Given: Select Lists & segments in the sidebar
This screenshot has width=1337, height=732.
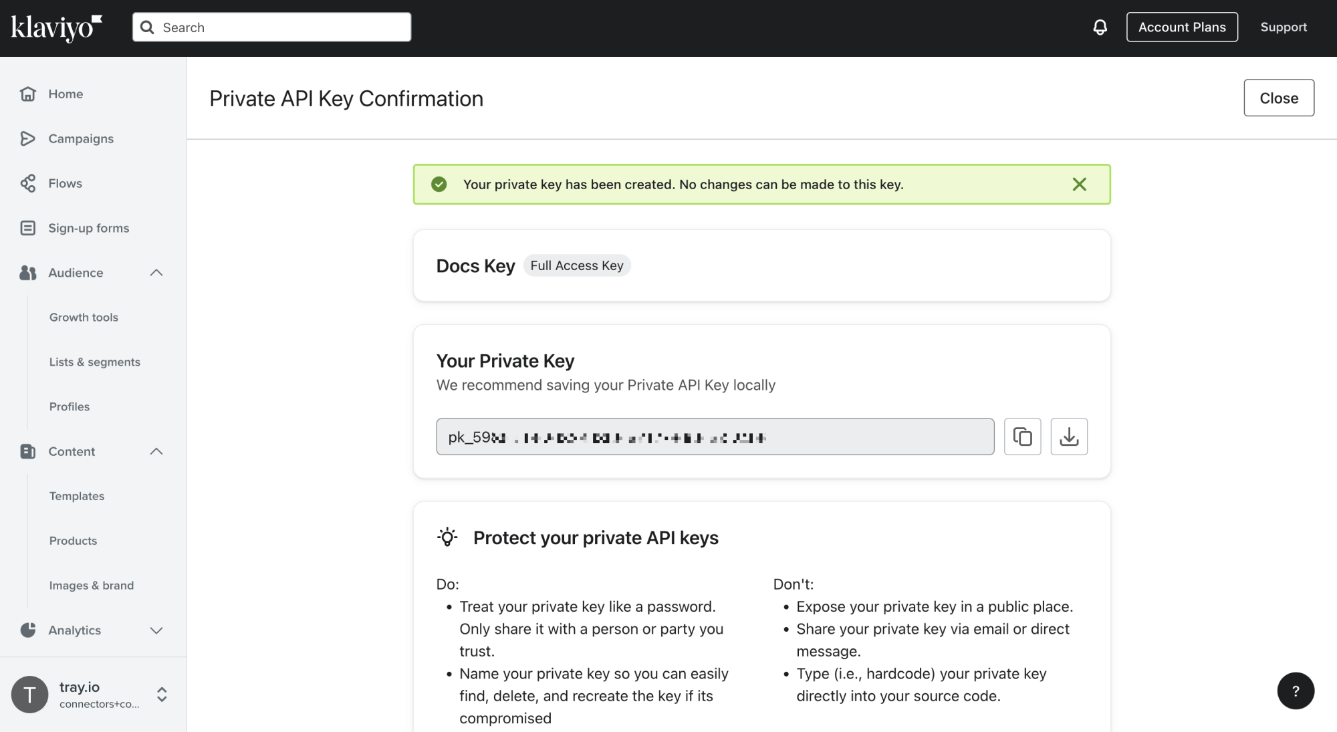Looking at the screenshot, I should pyautogui.click(x=94, y=362).
